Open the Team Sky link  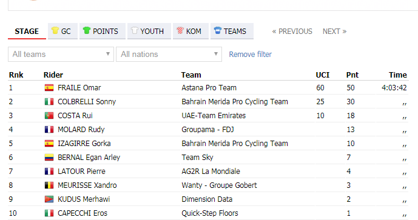(197, 158)
